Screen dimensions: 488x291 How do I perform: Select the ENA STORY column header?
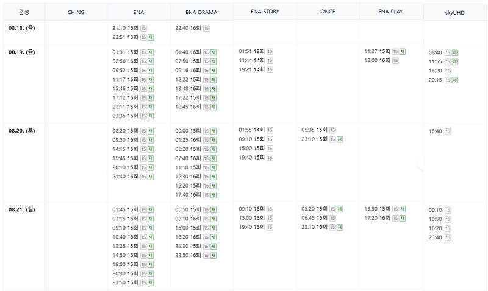(x=265, y=11)
